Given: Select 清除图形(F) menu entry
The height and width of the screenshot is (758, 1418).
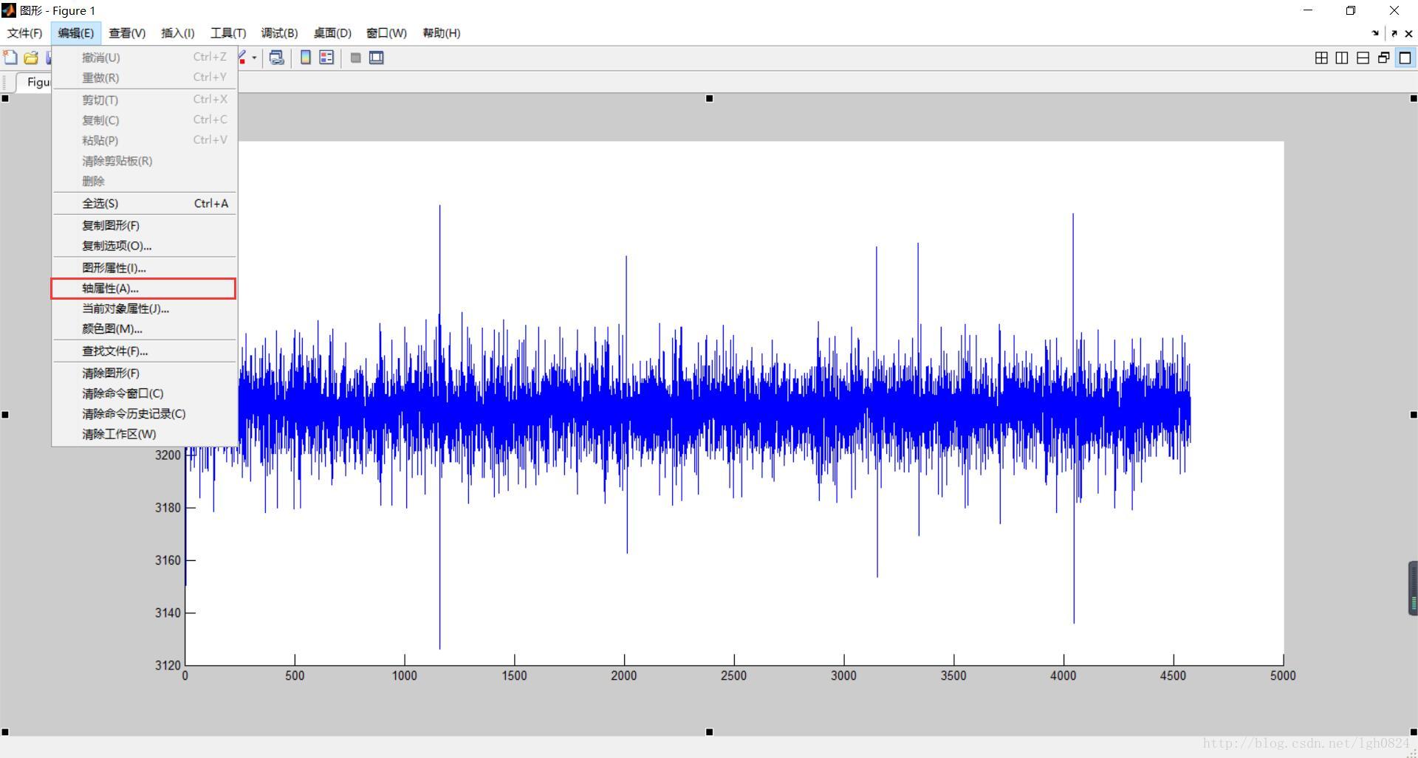Looking at the screenshot, I should (x=144, y=373).
